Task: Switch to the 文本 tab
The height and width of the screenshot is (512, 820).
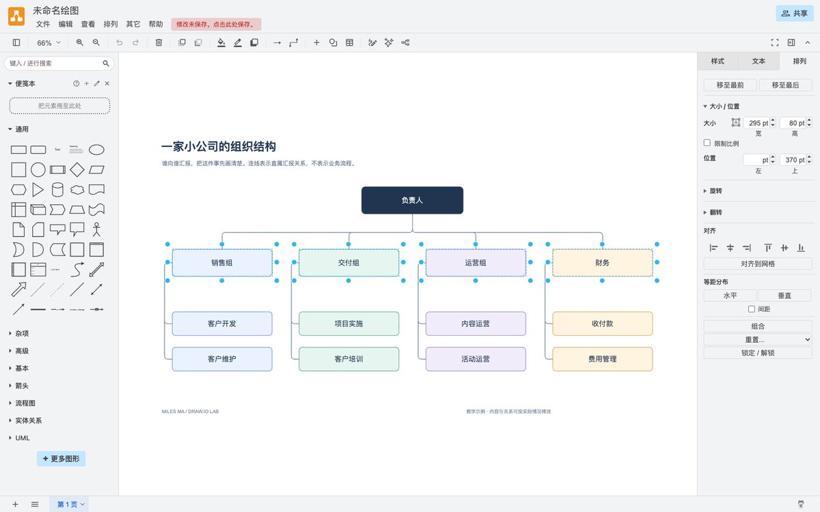Action: click(x=758, y=61)
